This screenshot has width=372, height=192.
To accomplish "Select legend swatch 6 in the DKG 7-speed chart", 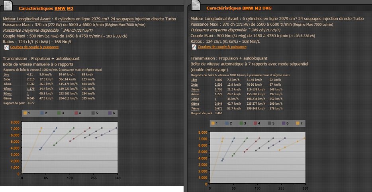I will (284, 123).
